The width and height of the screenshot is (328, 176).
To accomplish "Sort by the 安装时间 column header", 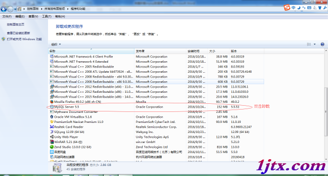I will pos(197,51).
